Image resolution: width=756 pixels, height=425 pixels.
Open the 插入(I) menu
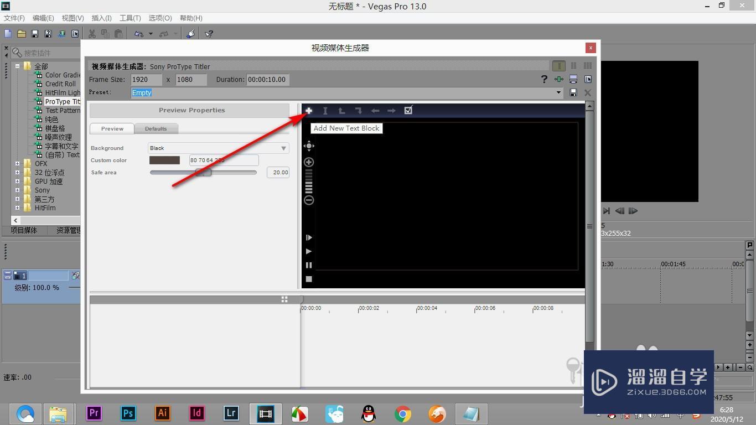pyautogui.click(x=101, y=18)
